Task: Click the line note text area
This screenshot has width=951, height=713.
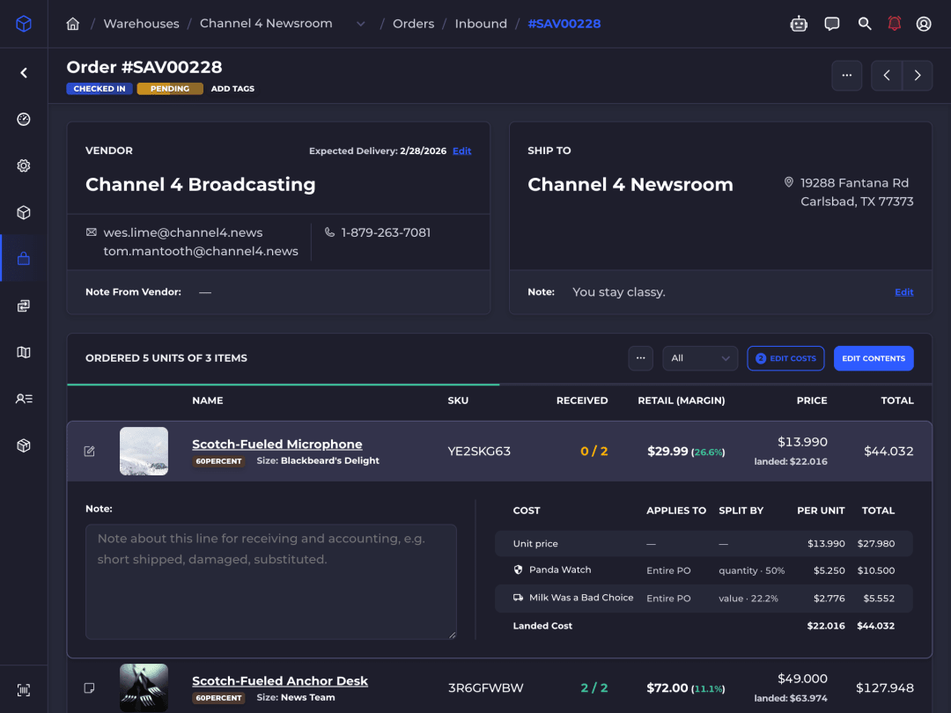Action: coord(271,582)
